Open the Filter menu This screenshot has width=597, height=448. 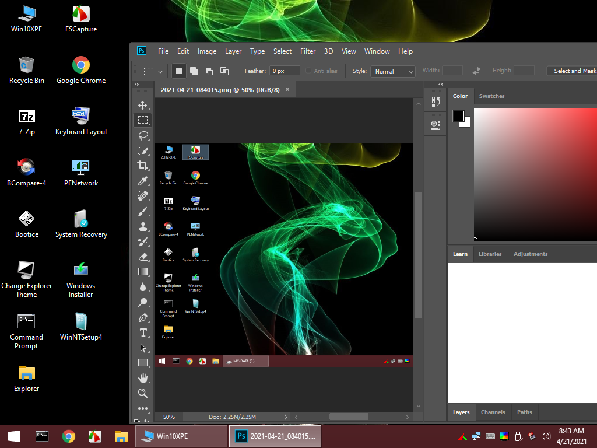tap(308, 51)
